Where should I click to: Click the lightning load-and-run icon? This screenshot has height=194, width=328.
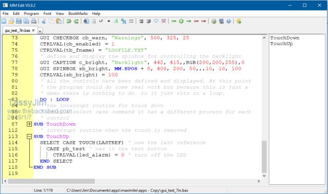pyautogui.click(x=239, y=21)
